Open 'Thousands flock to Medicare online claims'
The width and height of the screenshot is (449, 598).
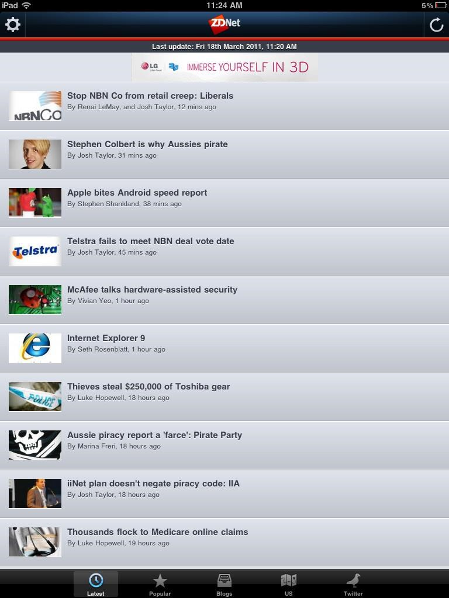click(x=224, y=542)
